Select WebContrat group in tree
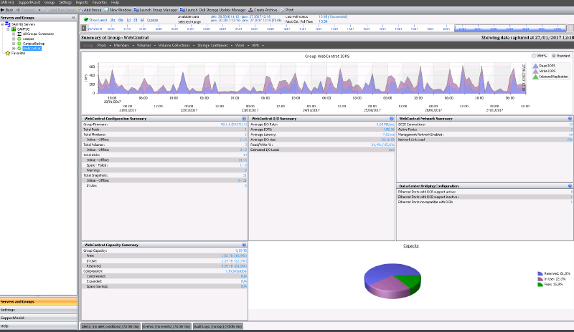This screenshot has height=332, width=574. click(32, 48)
